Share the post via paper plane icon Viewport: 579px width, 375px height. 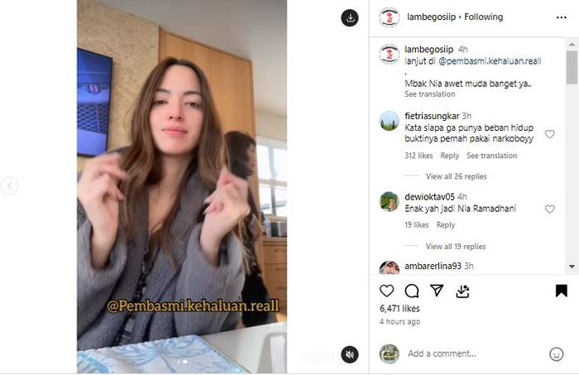tap(437, 291)
